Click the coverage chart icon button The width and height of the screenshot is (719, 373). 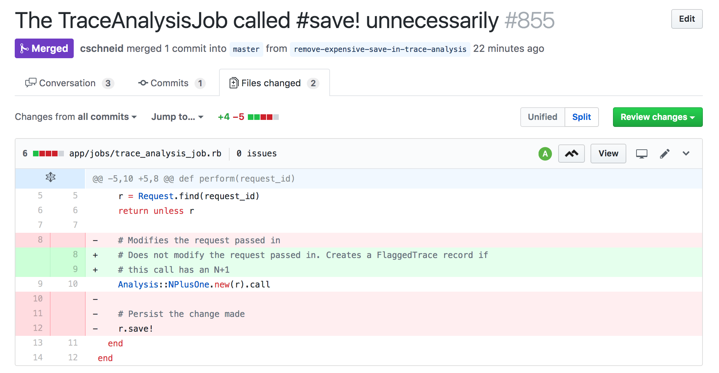[571, 154]
